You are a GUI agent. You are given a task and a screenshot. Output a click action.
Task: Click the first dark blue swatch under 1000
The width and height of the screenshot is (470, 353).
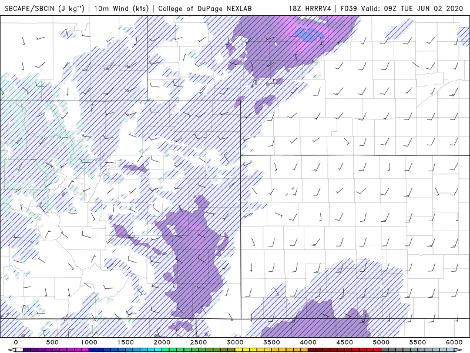(x=93, y=350)
